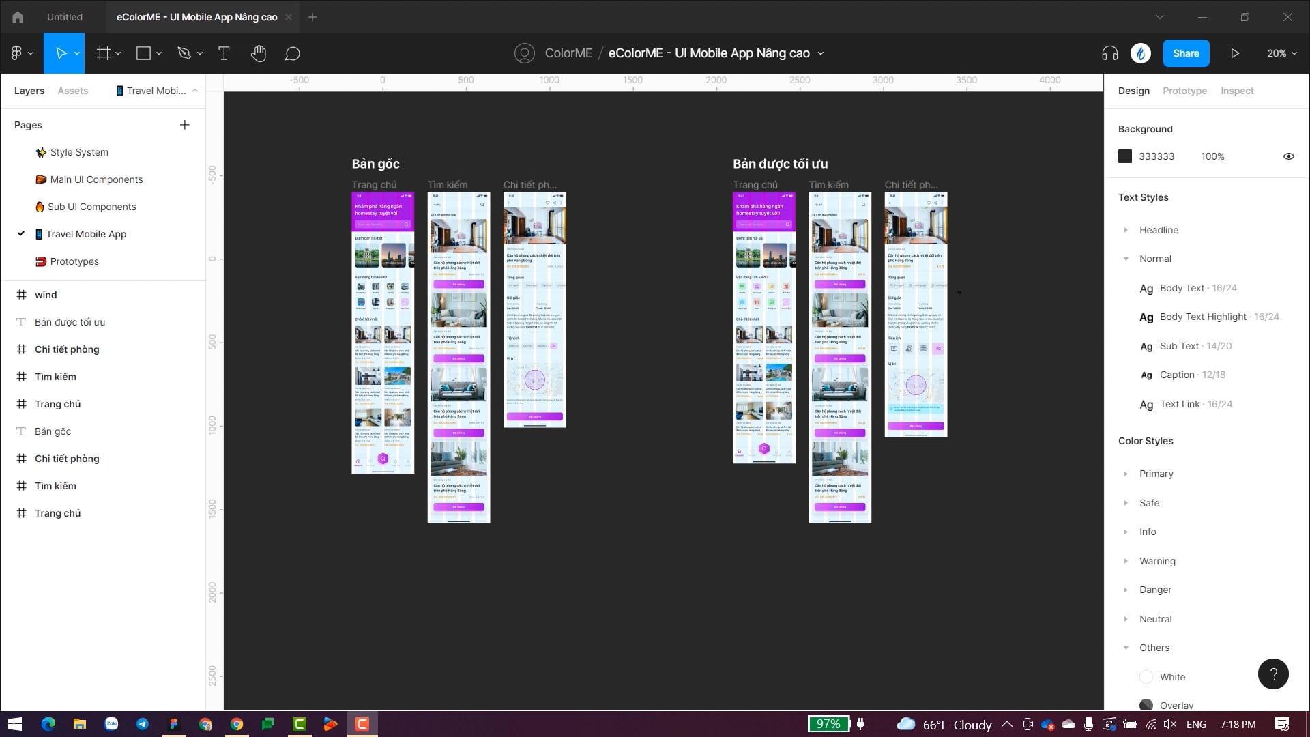This screenshot has height=737, width=1310.
Task: Select the Text tool
Action: pyautogui.click(x=224, y=53)
